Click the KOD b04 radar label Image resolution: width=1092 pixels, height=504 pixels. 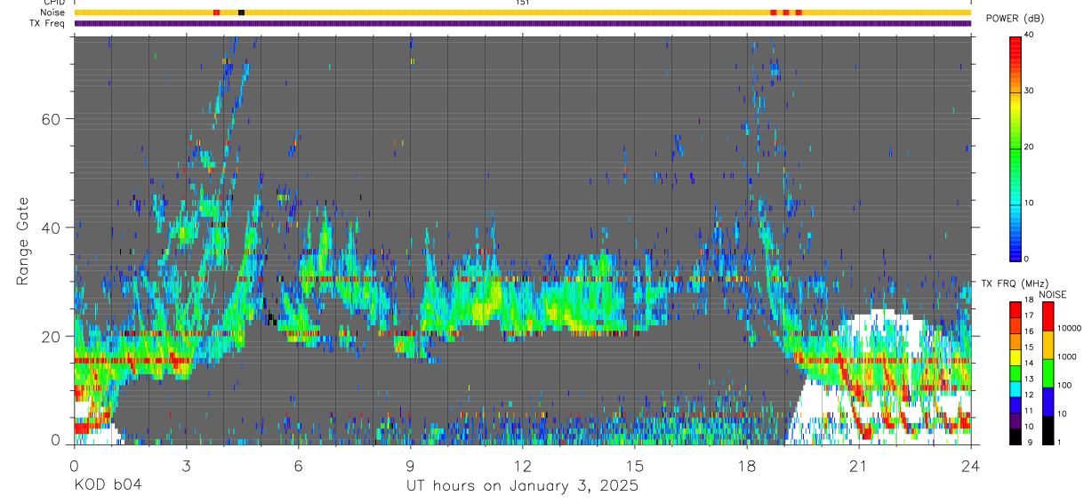[x=108, y=486]
